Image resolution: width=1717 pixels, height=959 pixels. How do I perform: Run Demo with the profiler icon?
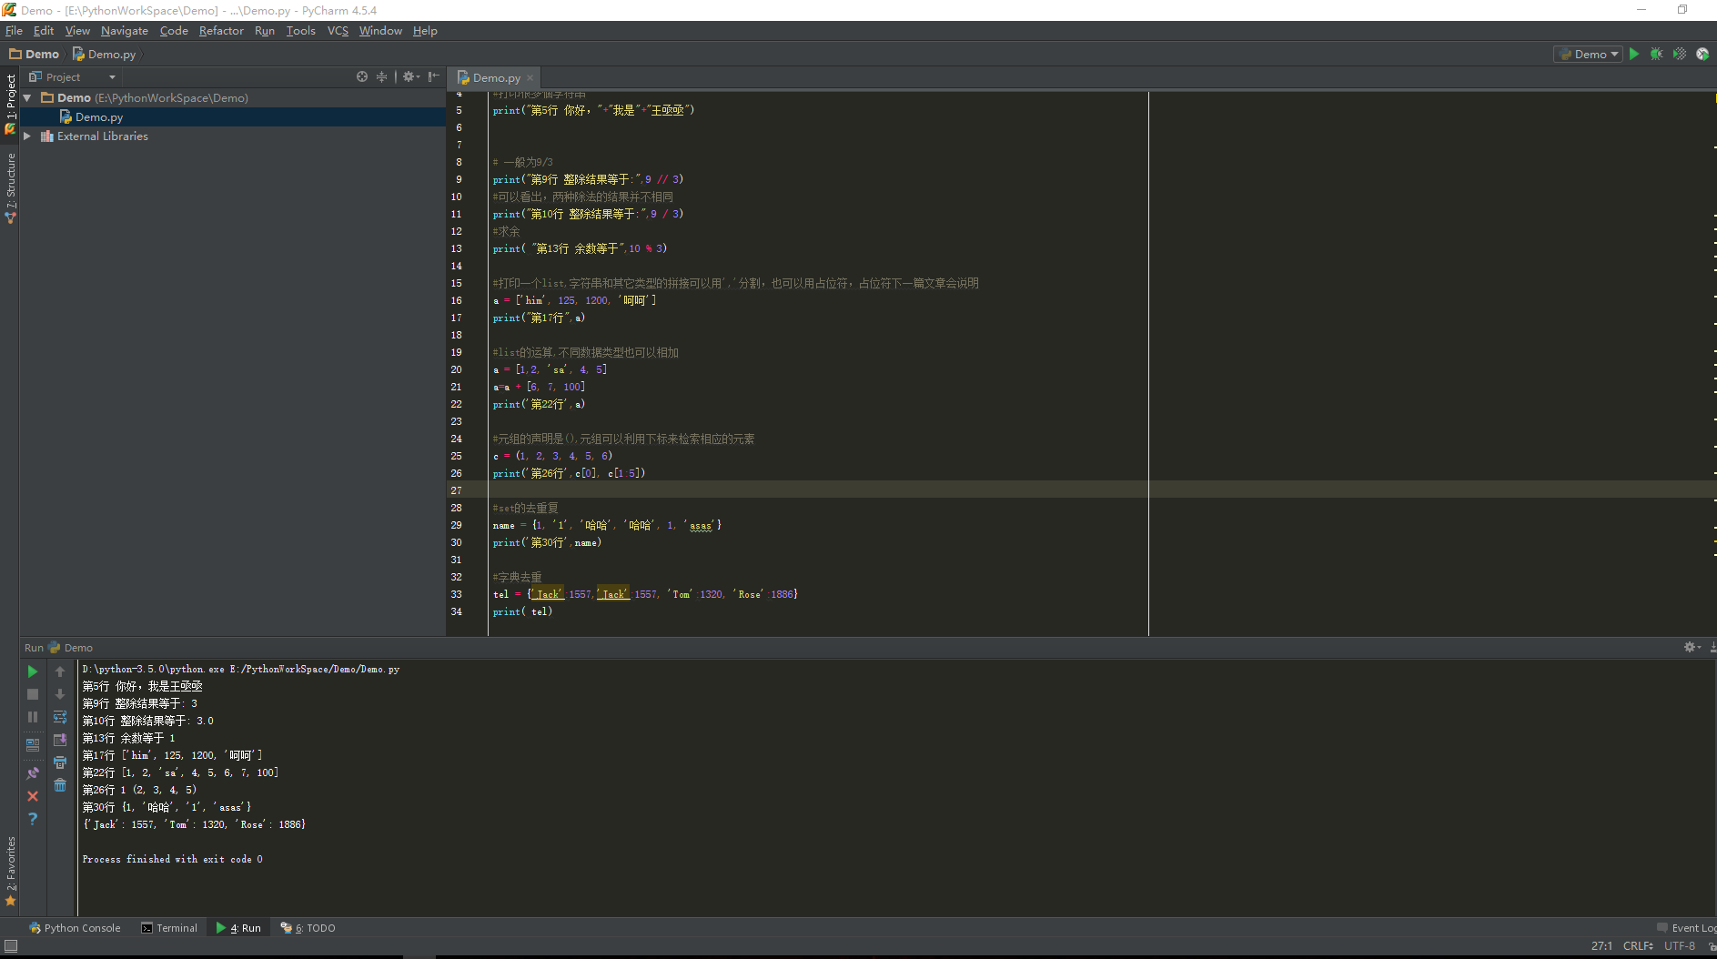tap(1702, 55)
